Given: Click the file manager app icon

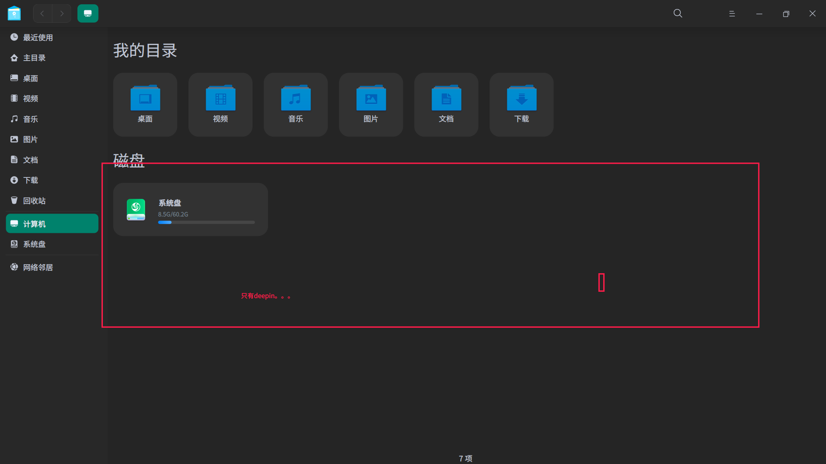Looking at the screenshot, I should pos(14,13).
